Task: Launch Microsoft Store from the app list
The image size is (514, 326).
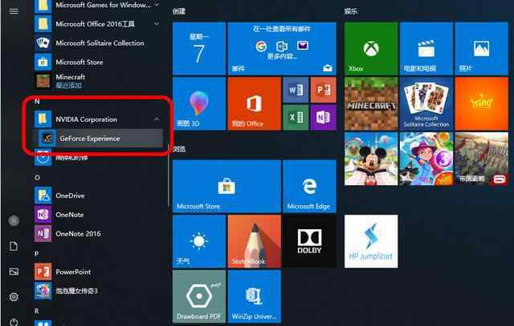Action: pos(98,62)
